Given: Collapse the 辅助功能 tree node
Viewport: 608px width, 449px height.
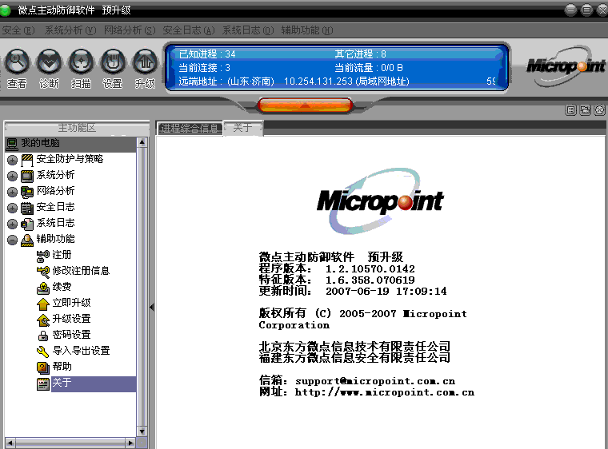Looking at the screenshot, I should (x=12, y=240).
